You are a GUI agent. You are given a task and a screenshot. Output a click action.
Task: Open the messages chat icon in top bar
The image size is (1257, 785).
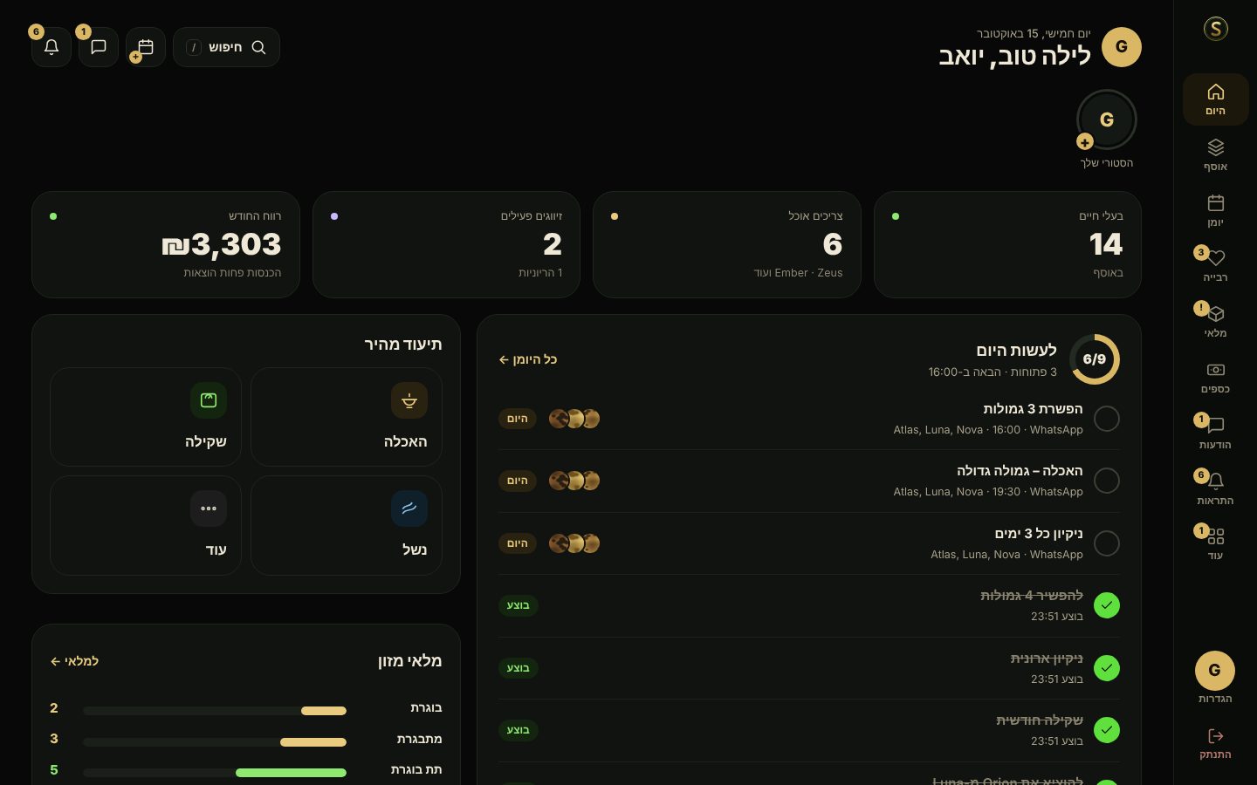(x=99, y=47)
